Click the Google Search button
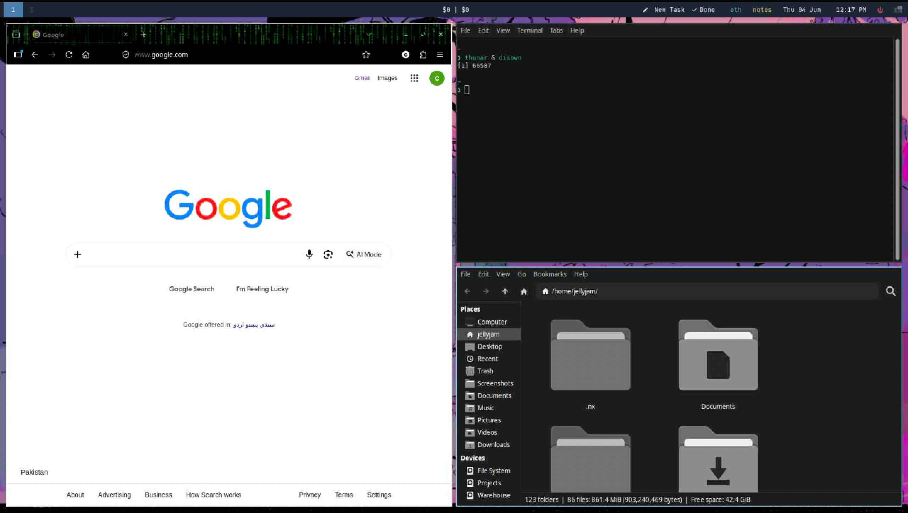908x513 pixels. (192, 289)
